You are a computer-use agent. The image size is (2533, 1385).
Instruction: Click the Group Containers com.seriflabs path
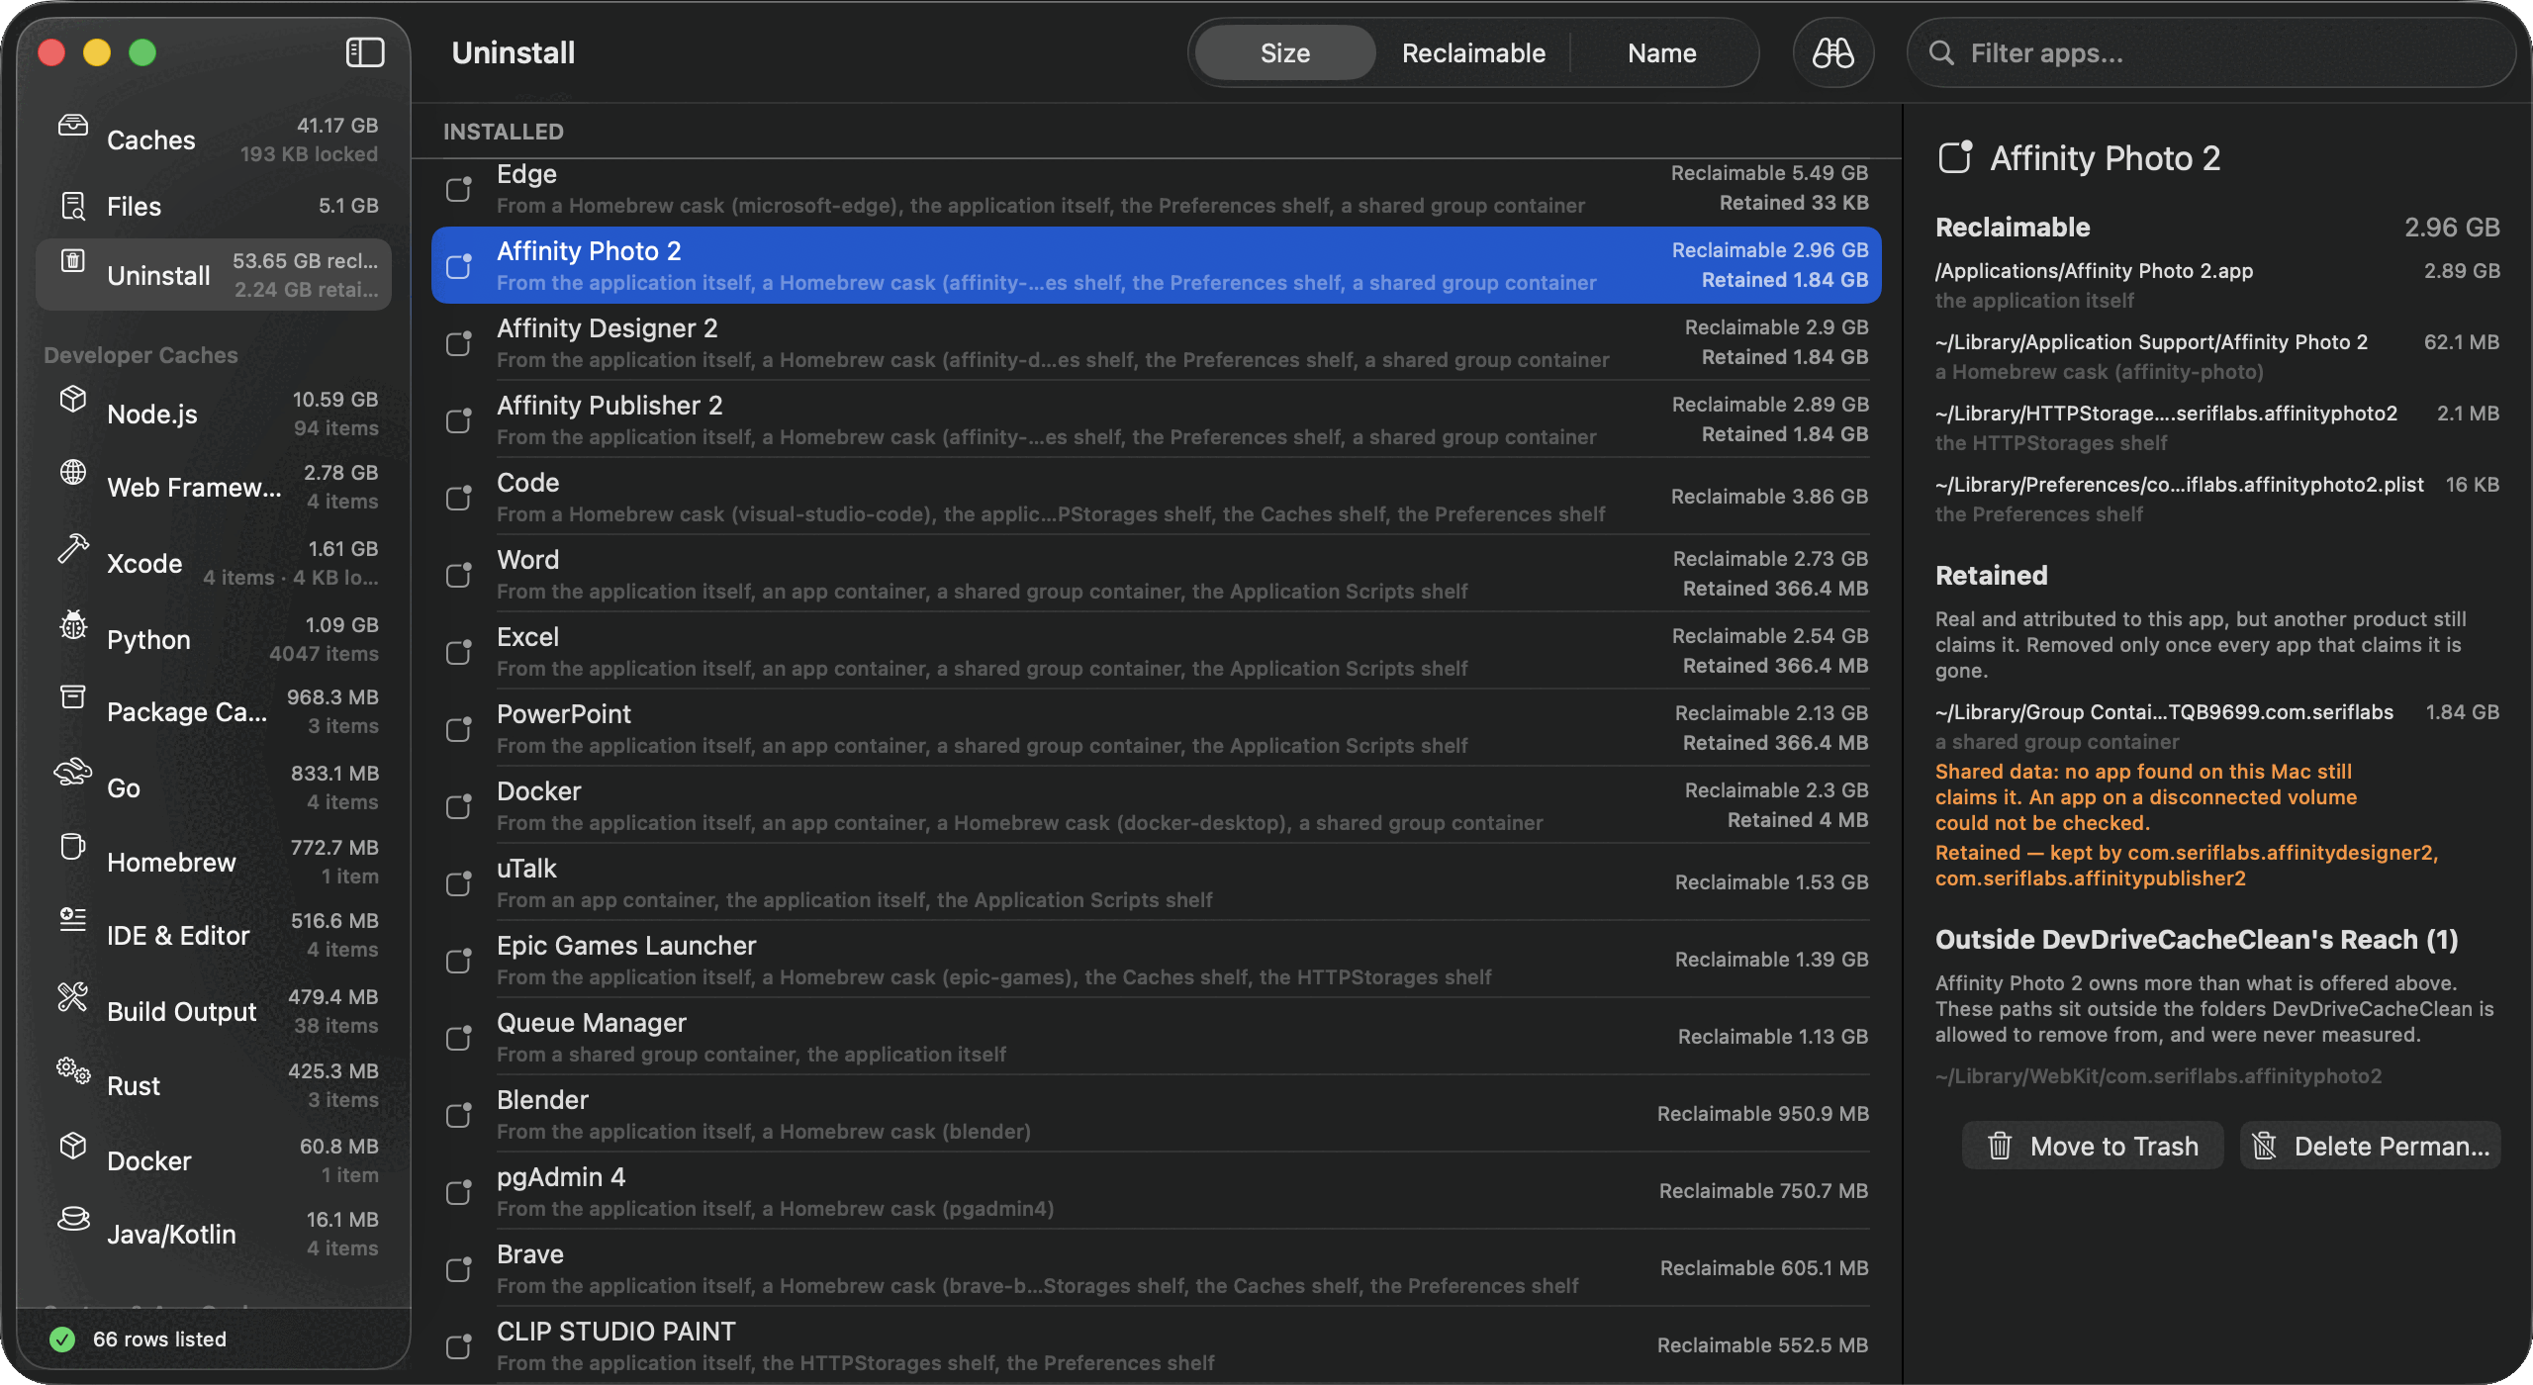2164,712
